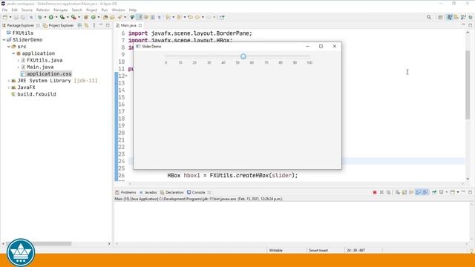Collapse the SliderDemo project node
Screen dimensions: 475x267
coord(4,39)
